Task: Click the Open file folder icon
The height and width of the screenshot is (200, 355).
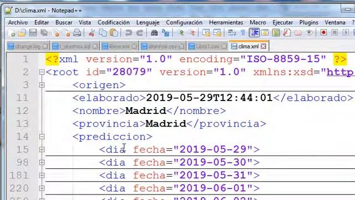Action: tap(22, 33)
